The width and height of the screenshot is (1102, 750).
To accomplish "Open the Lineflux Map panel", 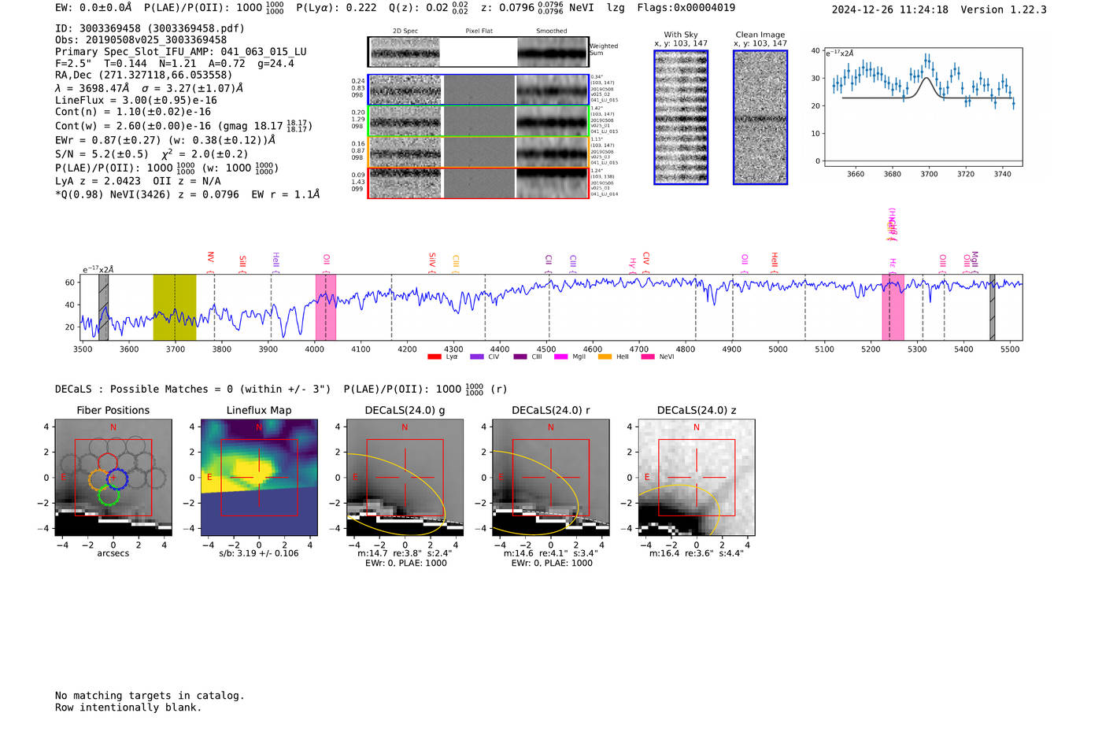I will click(x=259, y=478).
